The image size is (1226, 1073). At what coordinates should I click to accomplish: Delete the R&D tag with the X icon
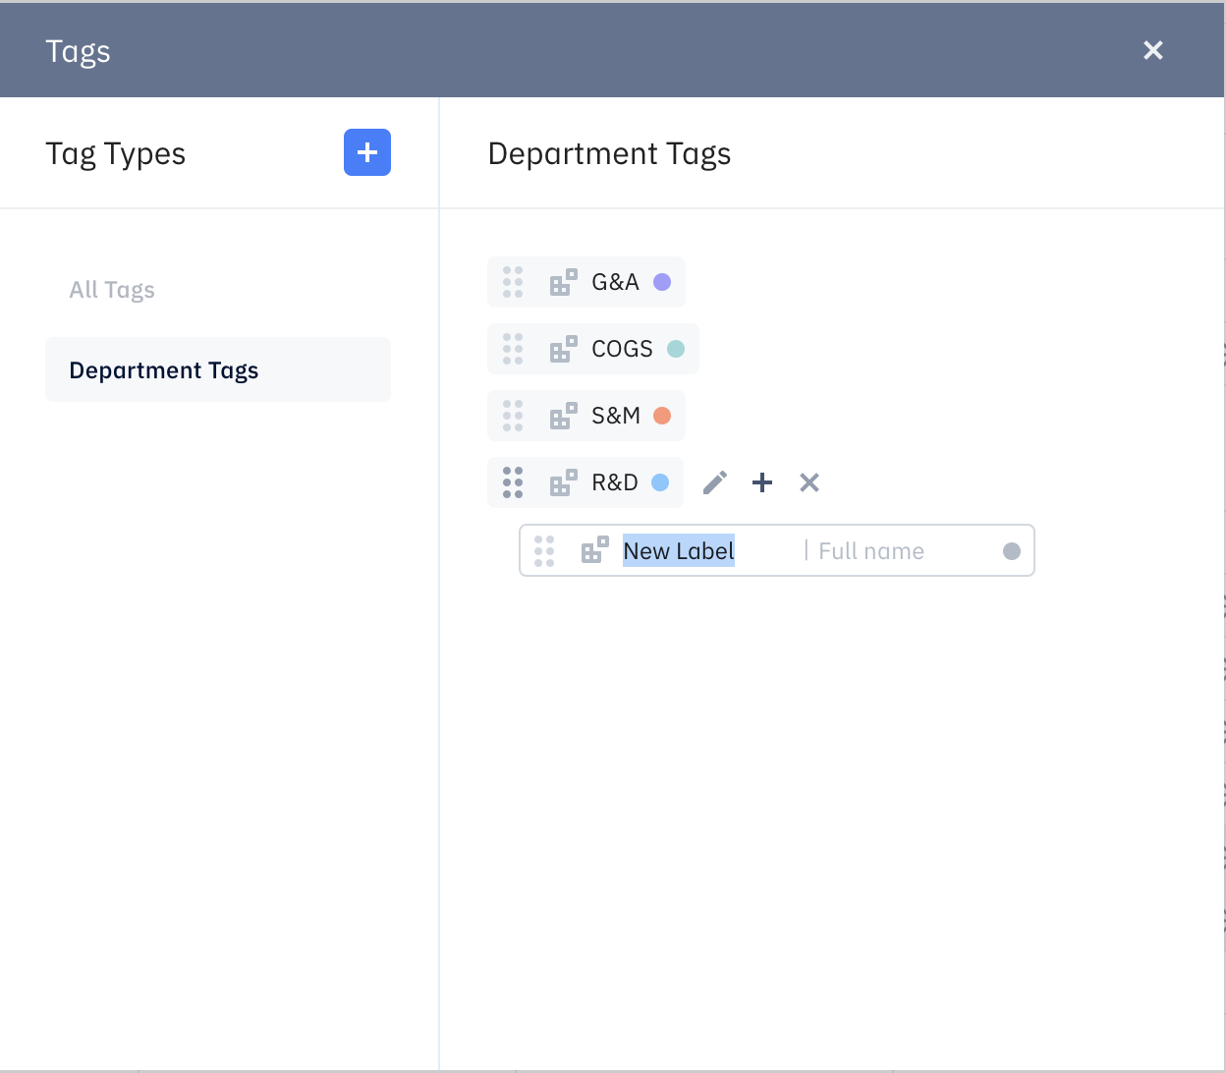coord(809,482)
